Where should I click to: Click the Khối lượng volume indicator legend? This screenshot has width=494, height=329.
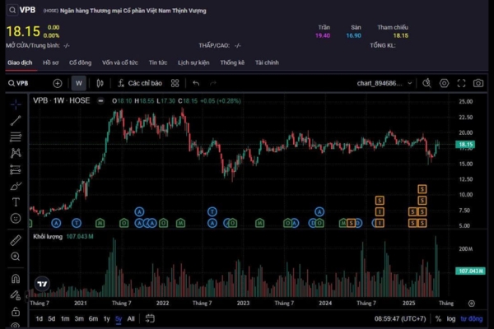48,236
